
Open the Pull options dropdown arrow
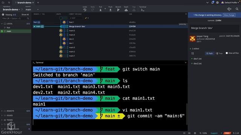tap(105, 9)
